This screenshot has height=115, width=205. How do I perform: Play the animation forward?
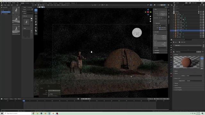pos(86,99)
